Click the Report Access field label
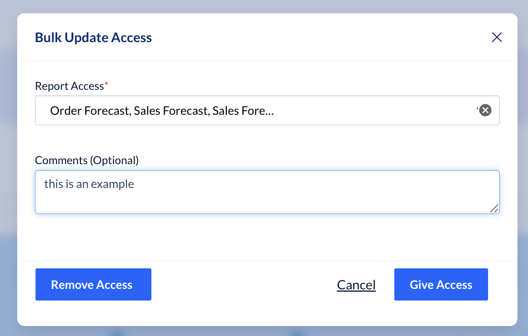Screen dimensions: 528x336 click(69, 86)
